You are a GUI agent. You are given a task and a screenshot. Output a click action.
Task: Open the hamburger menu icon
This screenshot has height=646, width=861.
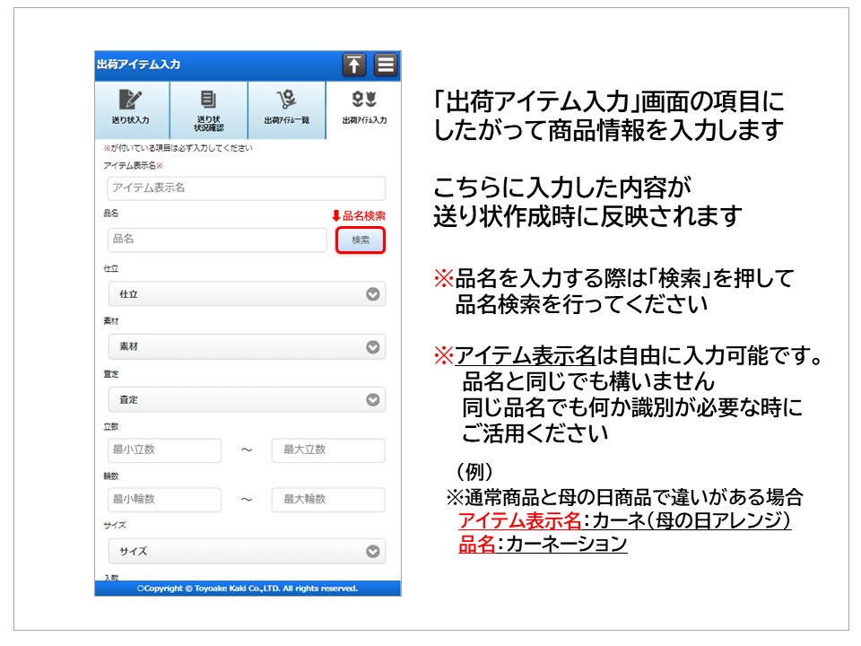pos(385,65)
